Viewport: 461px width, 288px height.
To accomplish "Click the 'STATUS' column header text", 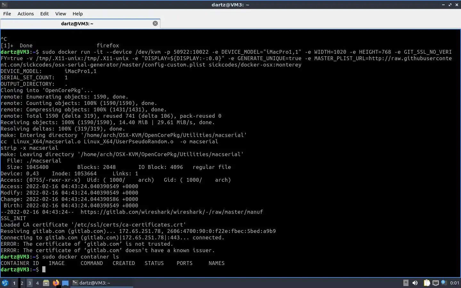I will pos(154,263).
